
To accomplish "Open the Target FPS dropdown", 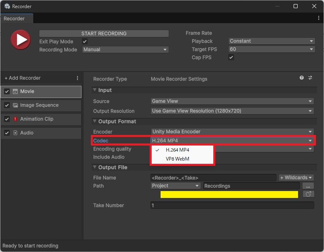I will pos(272,49).
